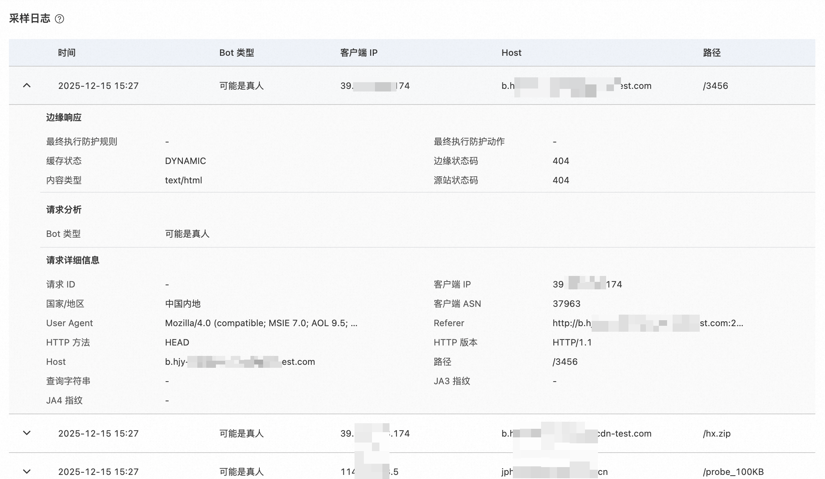Click the HEAD HTTP method value
This screenshot has width=825, height=479.
point(177,343)
